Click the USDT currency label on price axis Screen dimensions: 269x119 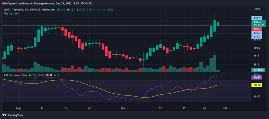pyautogui.click(x=256, y=9)
